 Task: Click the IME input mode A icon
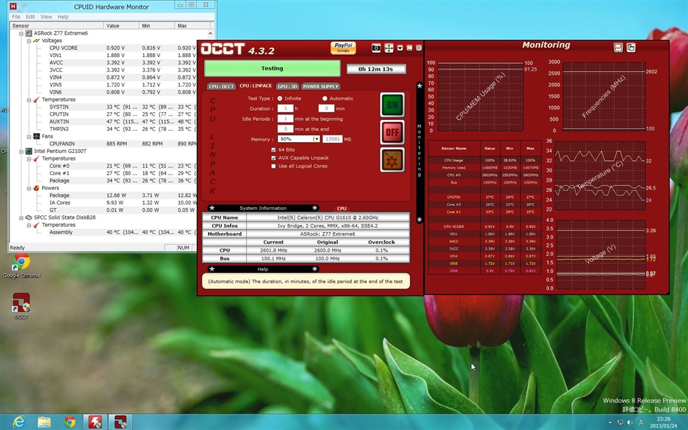pyautogui.click(x=641, y=423)
